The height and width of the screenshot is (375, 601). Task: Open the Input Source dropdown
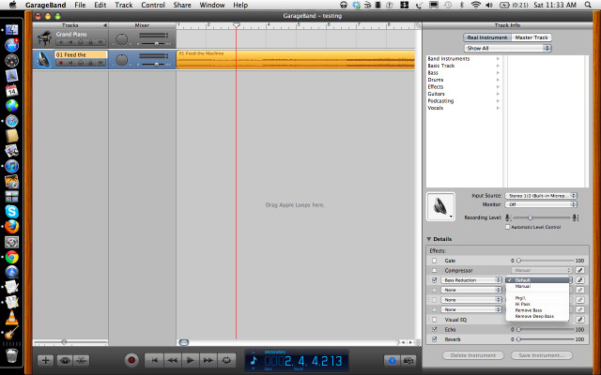click(x=541, y=196)
